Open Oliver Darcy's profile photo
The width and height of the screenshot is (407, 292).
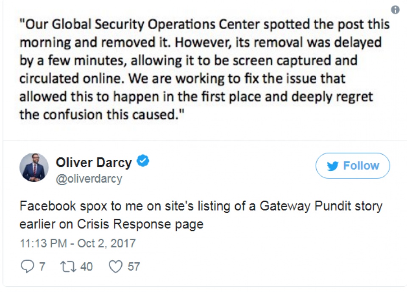(34, 167)
